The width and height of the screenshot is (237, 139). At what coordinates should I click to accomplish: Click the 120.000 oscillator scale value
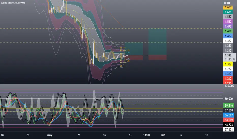[x=229, y=86]
